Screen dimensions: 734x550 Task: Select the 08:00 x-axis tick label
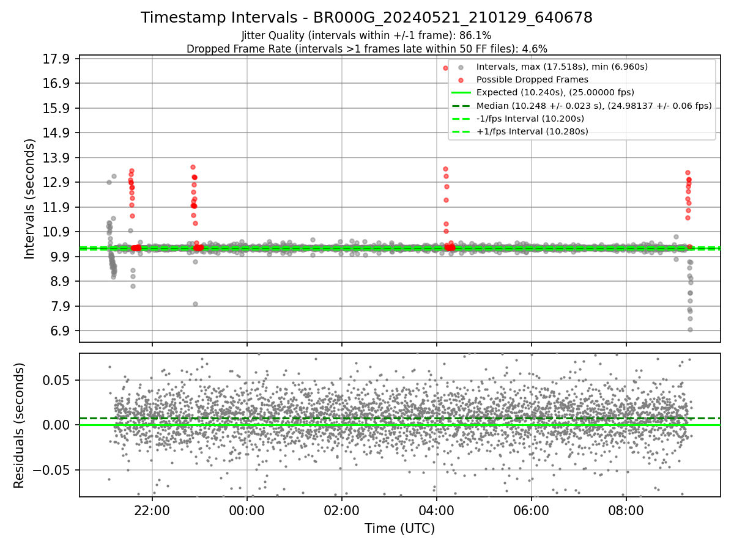[626, 512]
